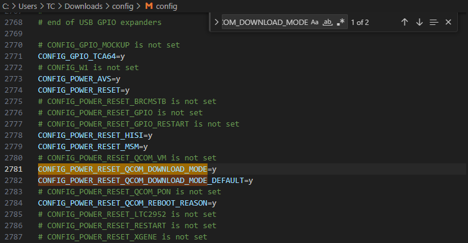Click the line CONFIG_GPIO_TCA64=y
Viewport: 468px width, 243px height.
pyautogui.click(x=81, y=56)
